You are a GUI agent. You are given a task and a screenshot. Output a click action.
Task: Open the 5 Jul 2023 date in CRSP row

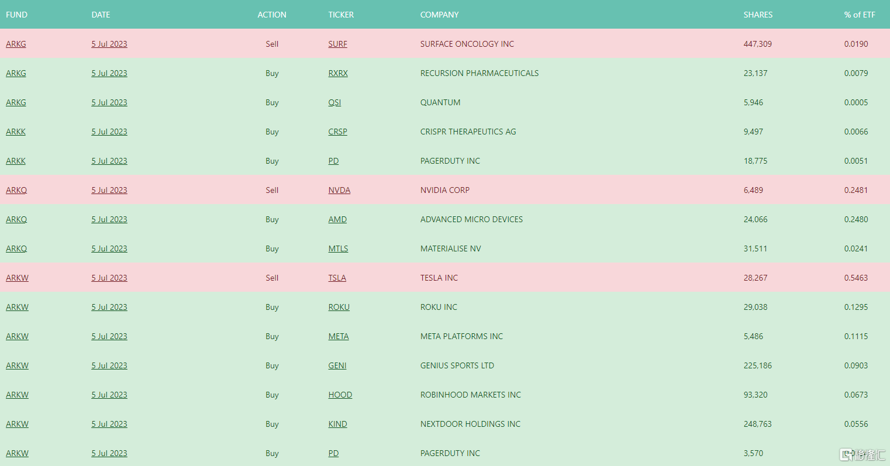tap(109, 132)
